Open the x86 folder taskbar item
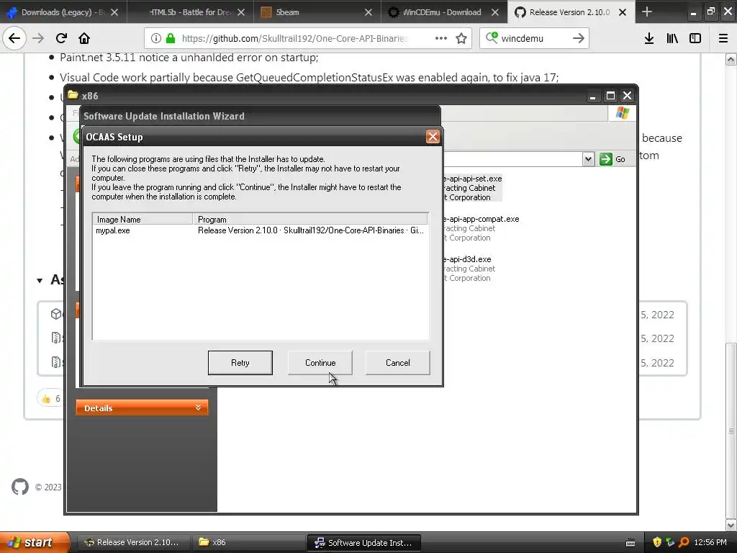 (248, 542)
